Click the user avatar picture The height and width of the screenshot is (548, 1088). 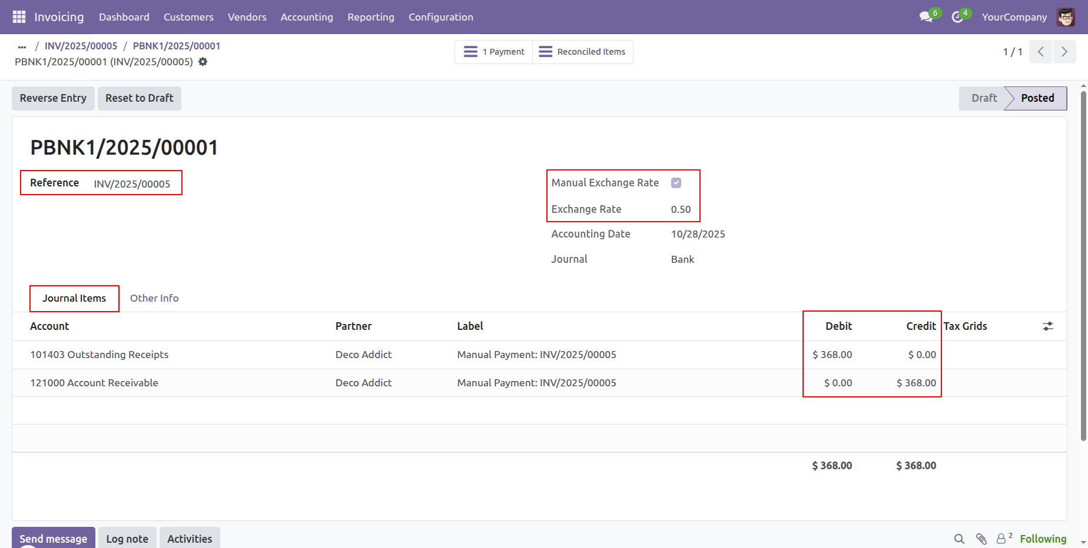point(1065,17)
